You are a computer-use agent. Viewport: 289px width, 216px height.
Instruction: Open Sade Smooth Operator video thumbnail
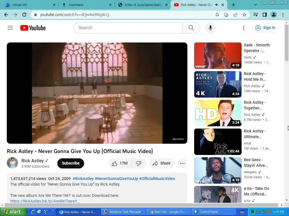click(218, 56)
